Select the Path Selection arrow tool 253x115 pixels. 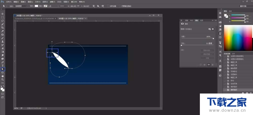[x=3, y=69]
